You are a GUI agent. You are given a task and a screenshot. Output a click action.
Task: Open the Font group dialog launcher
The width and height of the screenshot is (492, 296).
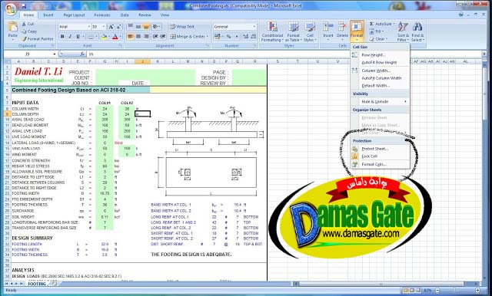121,46
